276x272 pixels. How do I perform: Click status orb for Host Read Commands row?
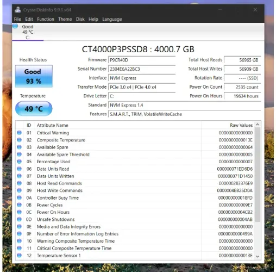[19, 183]
